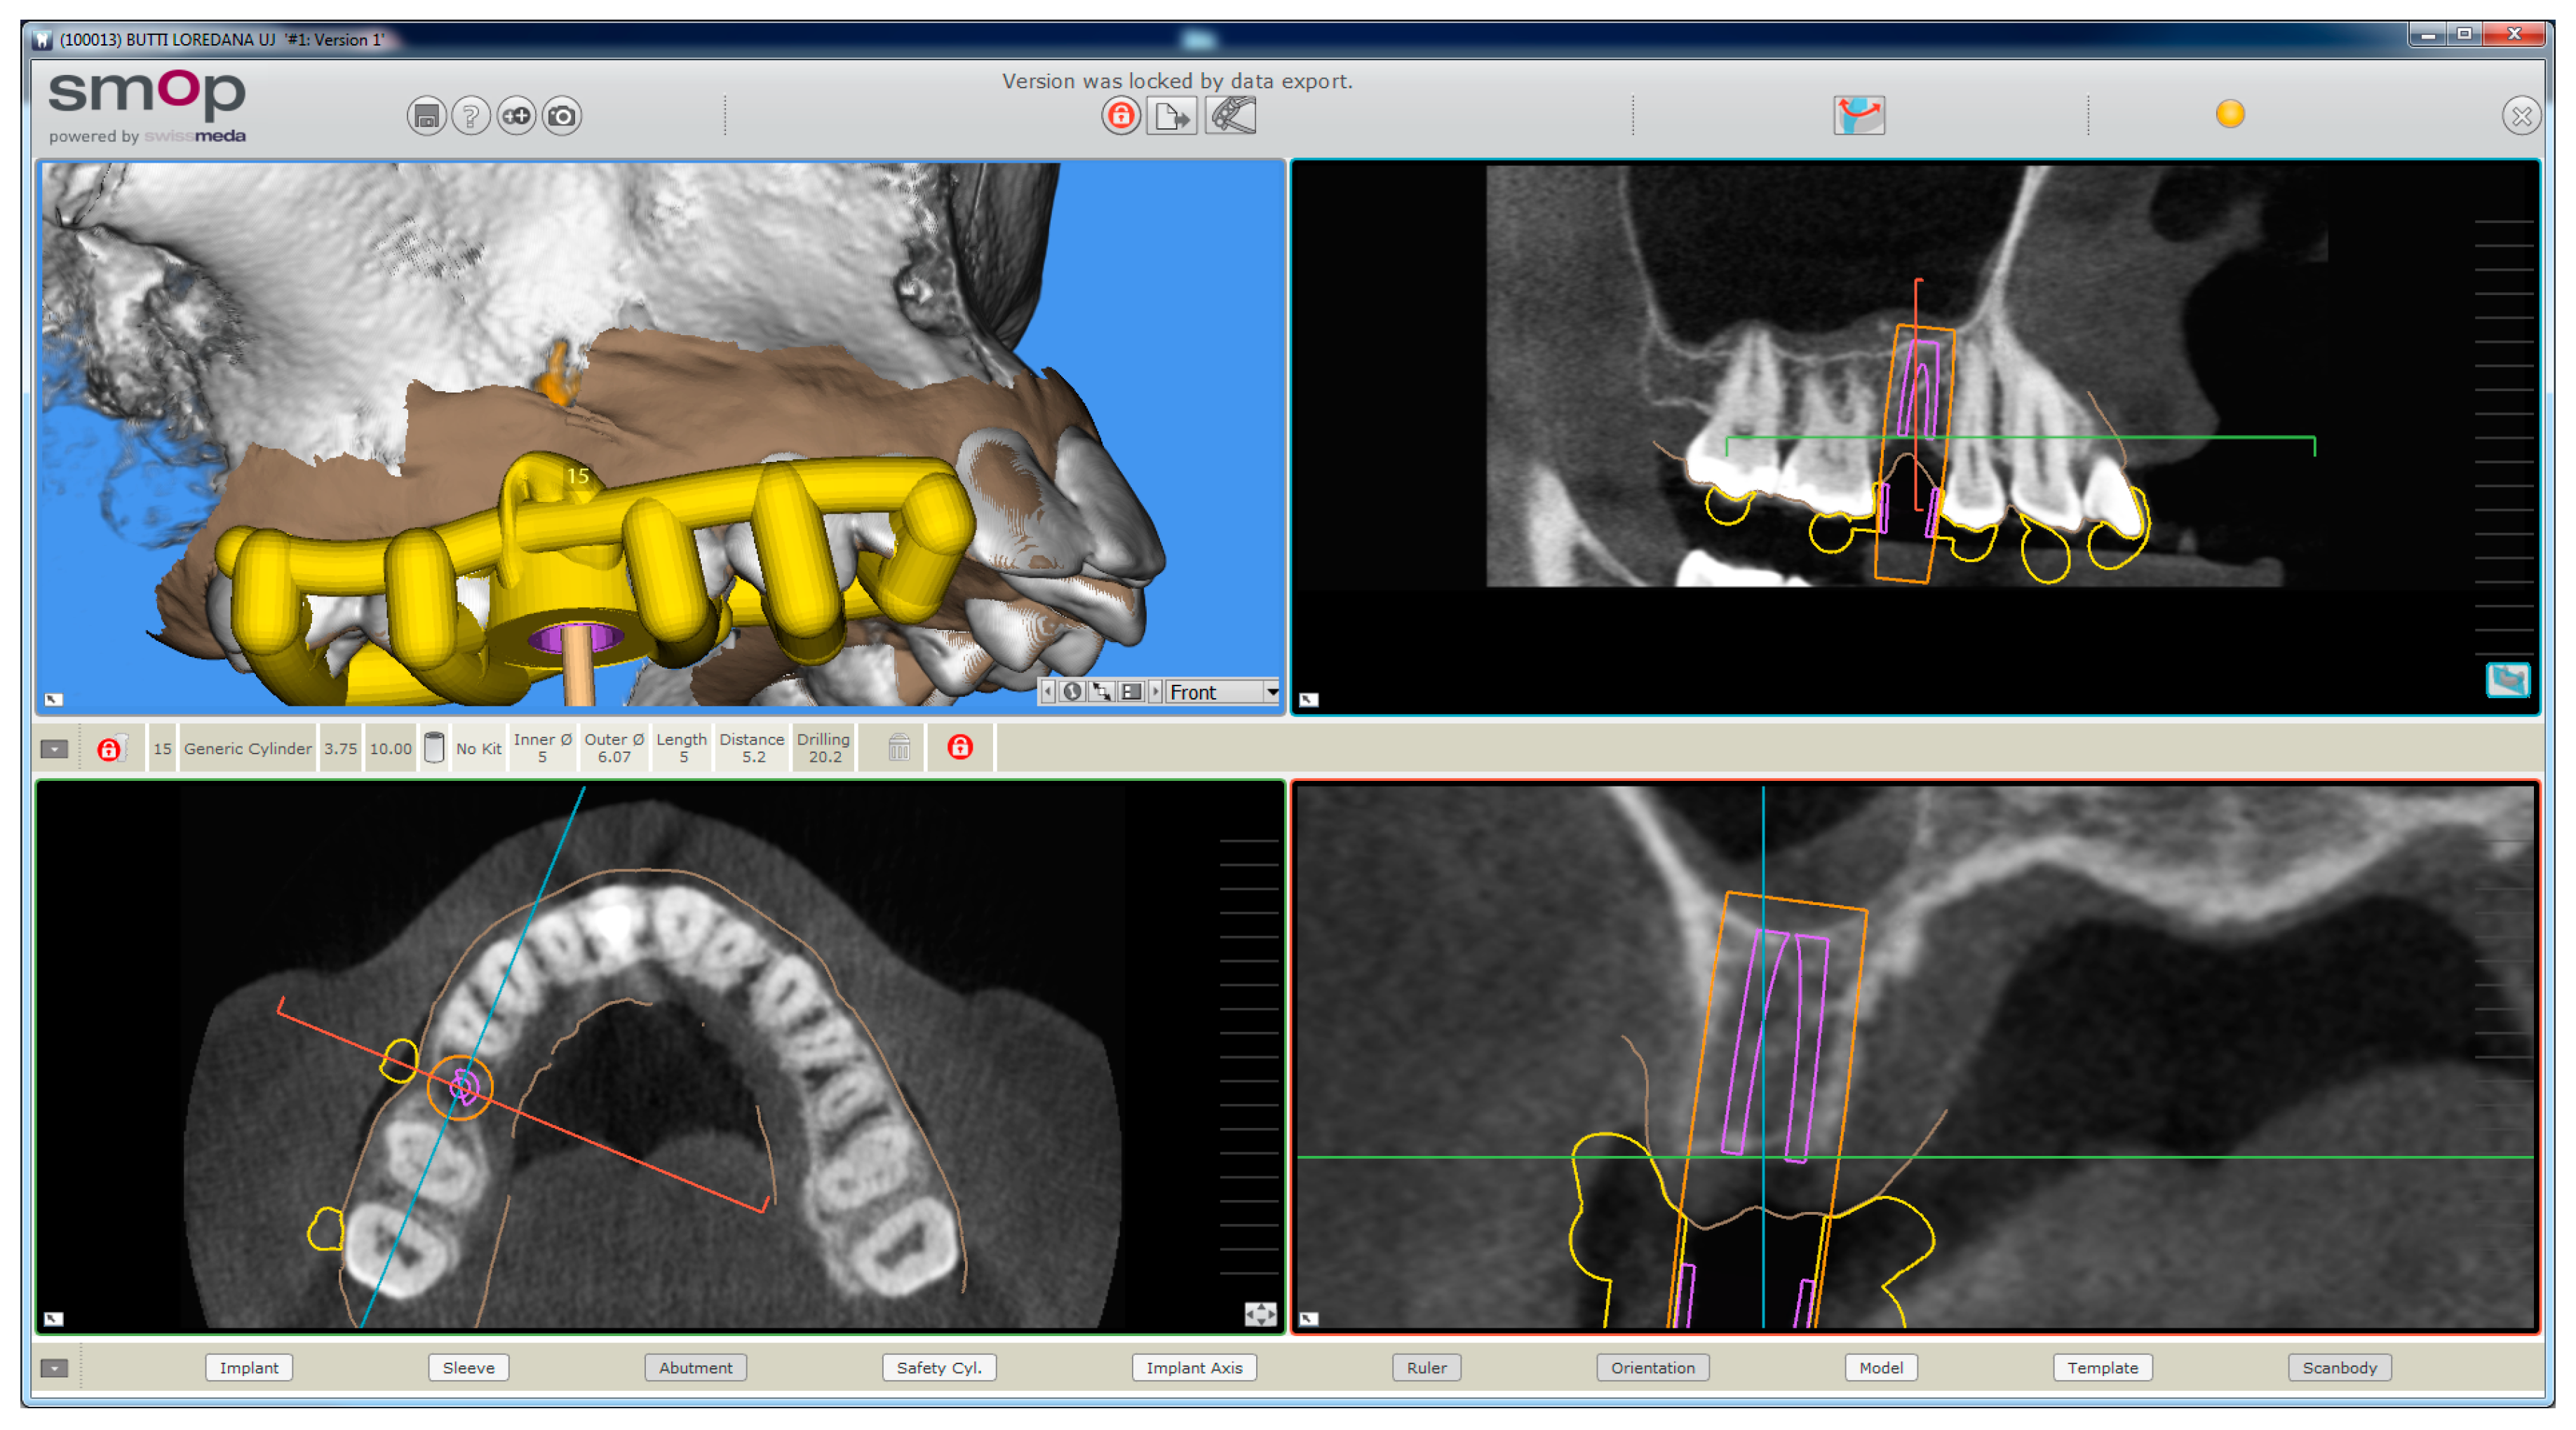Toggle the implant lock in properties bar
This screenshot has width=2576, height=1430.
click(x=110, y=749)
